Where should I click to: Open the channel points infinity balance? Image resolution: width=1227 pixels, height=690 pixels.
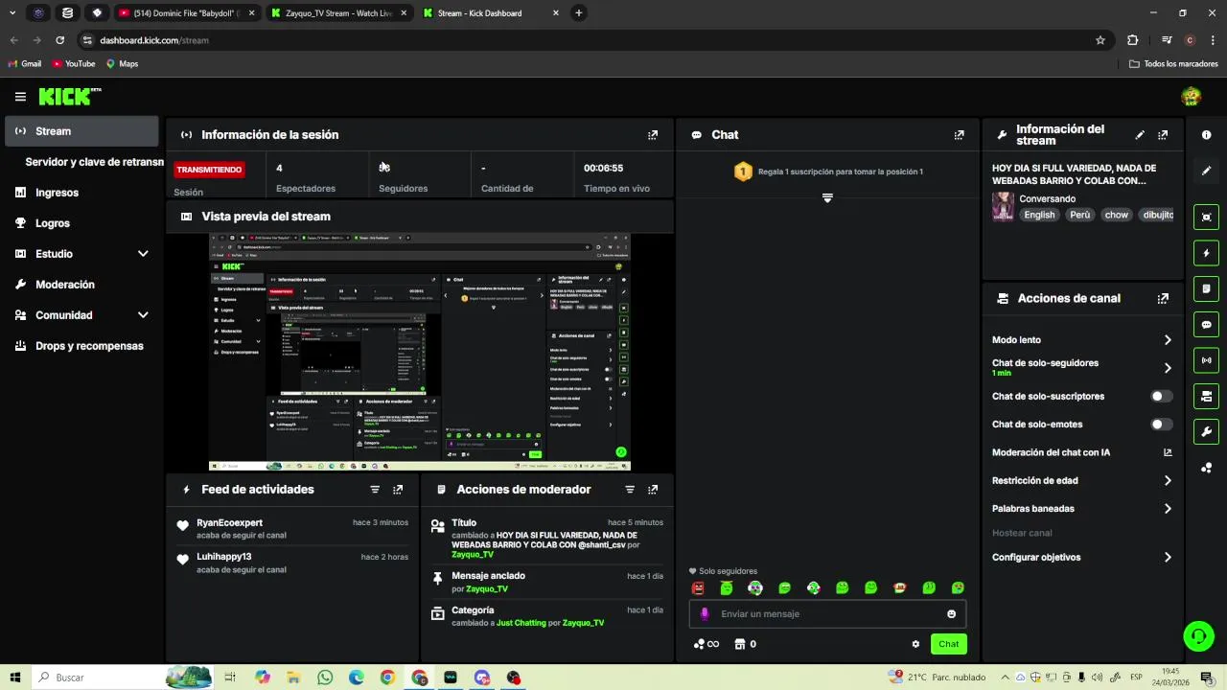click(x=706, y=644)
